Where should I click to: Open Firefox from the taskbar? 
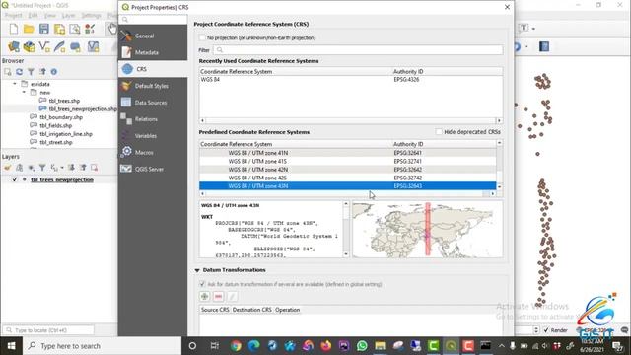(x=326, y=346)
